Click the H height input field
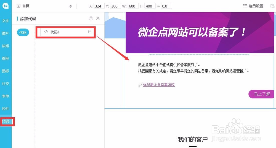The height and width of the screenshot is (148, 276). (x=150, y=6)
